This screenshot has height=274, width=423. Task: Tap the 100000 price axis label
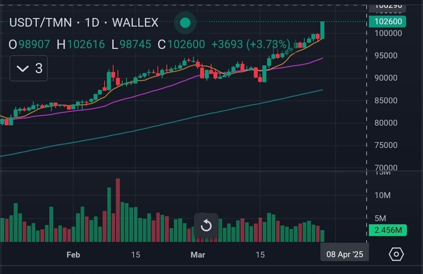(x=388, y=33)
